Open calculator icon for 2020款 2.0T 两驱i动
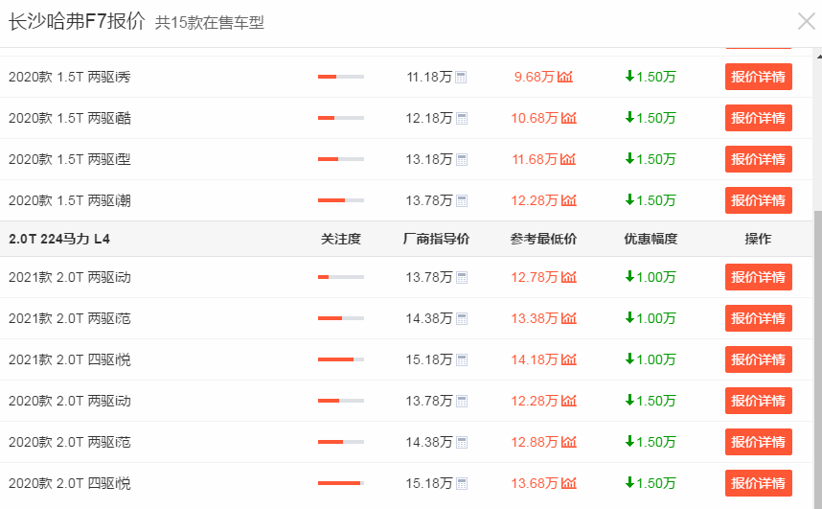 [x=462, y=402]
